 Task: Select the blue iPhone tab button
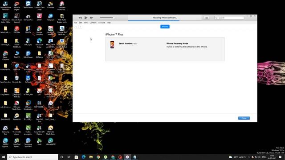[x=165, y=27]
